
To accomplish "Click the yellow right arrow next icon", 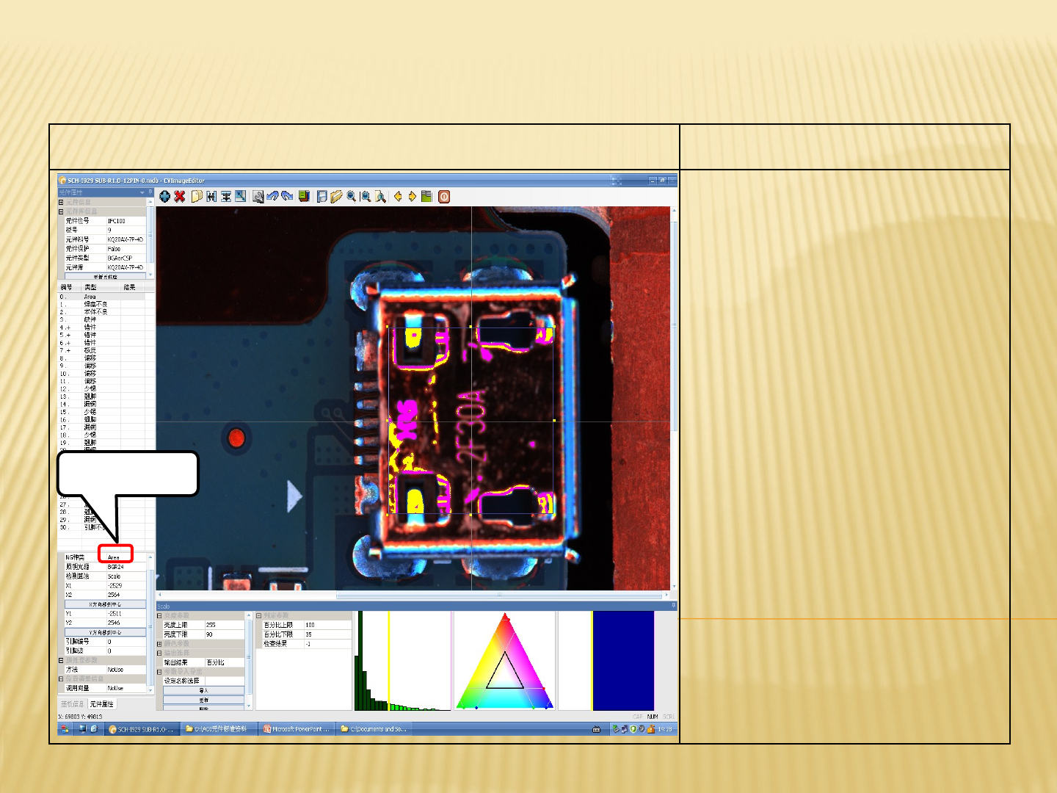I will (413, 197).
